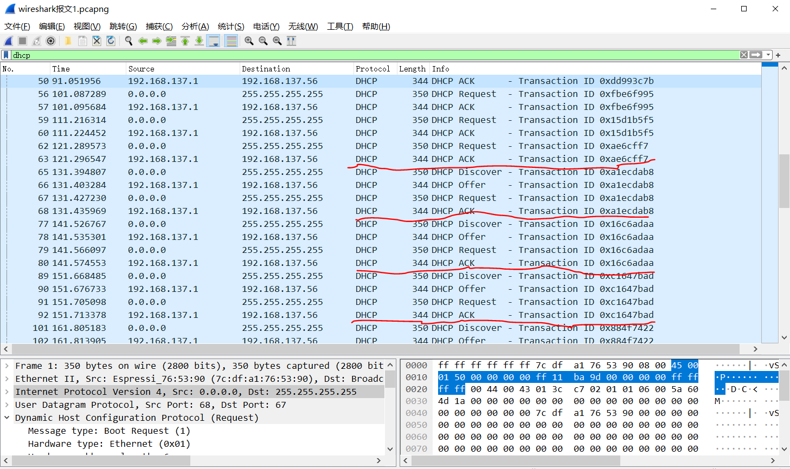Jump to the first packet
The width and height of the screenshot is (790, 469).
click(185, 41)
